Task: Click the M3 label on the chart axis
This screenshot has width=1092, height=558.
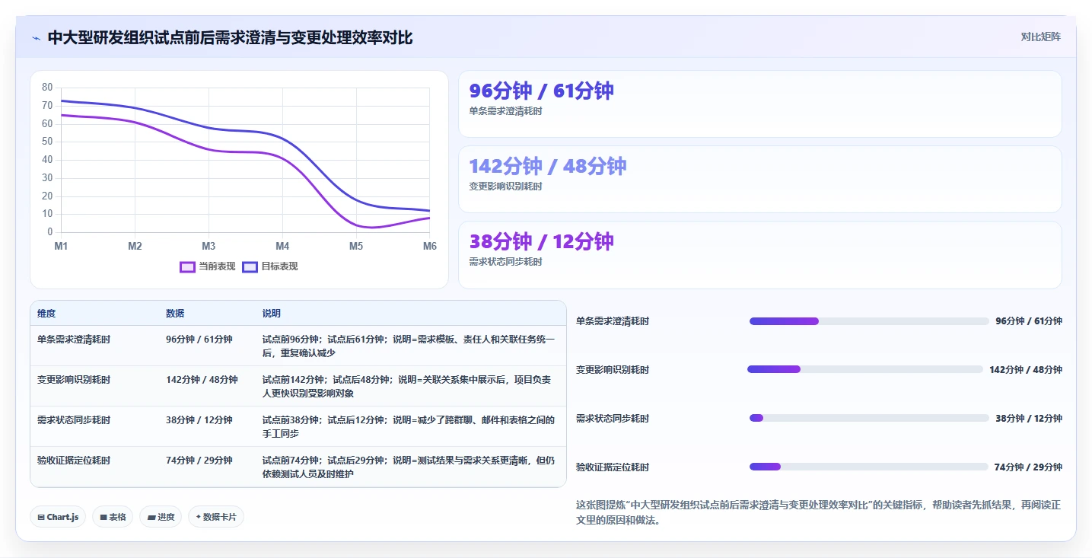Action: tap(209, 246)
